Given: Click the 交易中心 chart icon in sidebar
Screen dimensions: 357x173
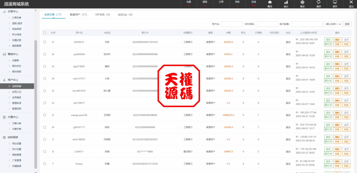Looking at the screenshot, I should [x=4, y=12].
